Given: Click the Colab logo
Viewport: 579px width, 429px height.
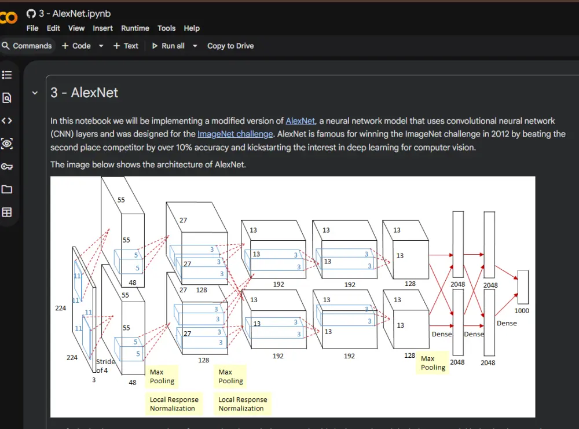Looking at the screenshot, I should click(x=8, y=17).
